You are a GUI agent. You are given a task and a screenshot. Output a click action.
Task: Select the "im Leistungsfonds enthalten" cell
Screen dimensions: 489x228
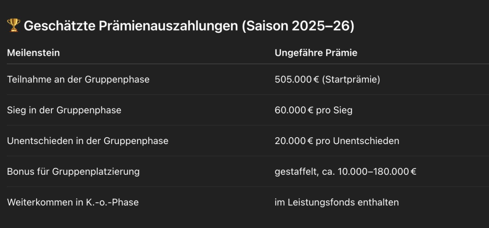point(337,202)
